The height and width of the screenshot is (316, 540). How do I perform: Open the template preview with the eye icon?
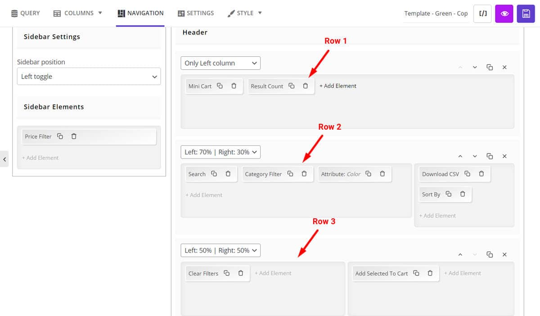[504, 14]
